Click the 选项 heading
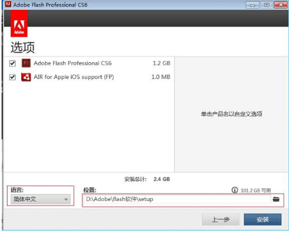Image resolution: width=289 pixels, height=231 pixels. [x=23, y=47]
